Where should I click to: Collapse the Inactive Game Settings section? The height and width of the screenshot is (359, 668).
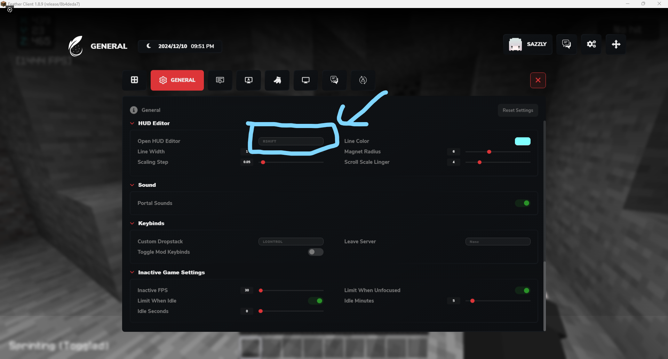[132, 272]
